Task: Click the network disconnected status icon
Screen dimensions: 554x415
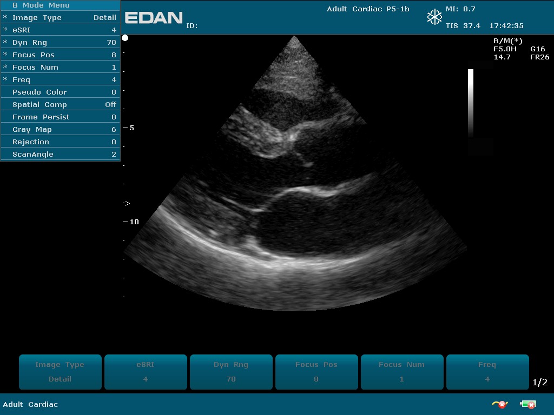Action: coord(499,404)
